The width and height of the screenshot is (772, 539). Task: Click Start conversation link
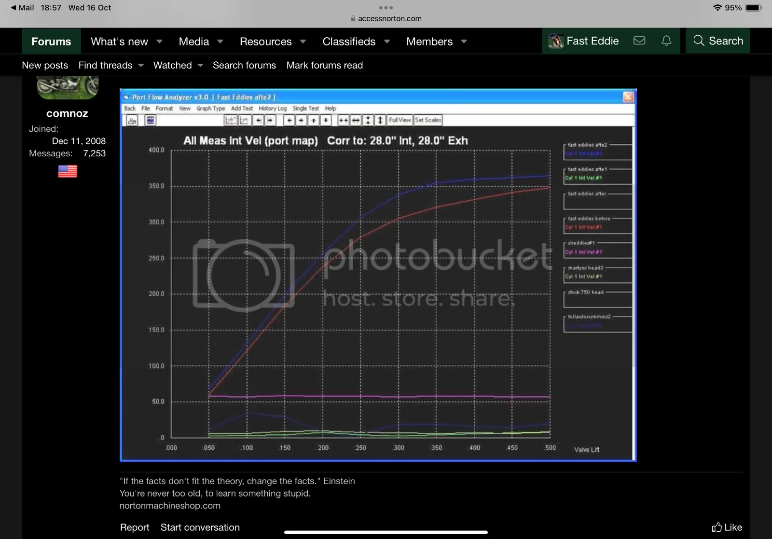click(200, 527)
